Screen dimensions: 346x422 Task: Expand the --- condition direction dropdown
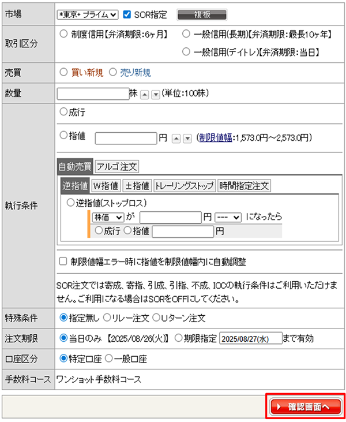(228, 217)
